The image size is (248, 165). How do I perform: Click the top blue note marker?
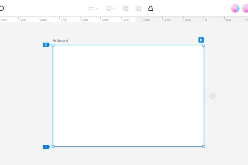46,45
